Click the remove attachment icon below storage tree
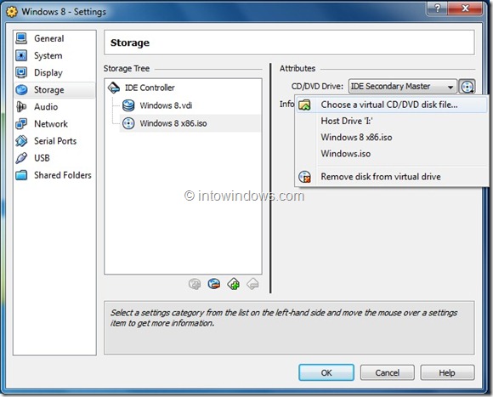 (x=214, y=284)
